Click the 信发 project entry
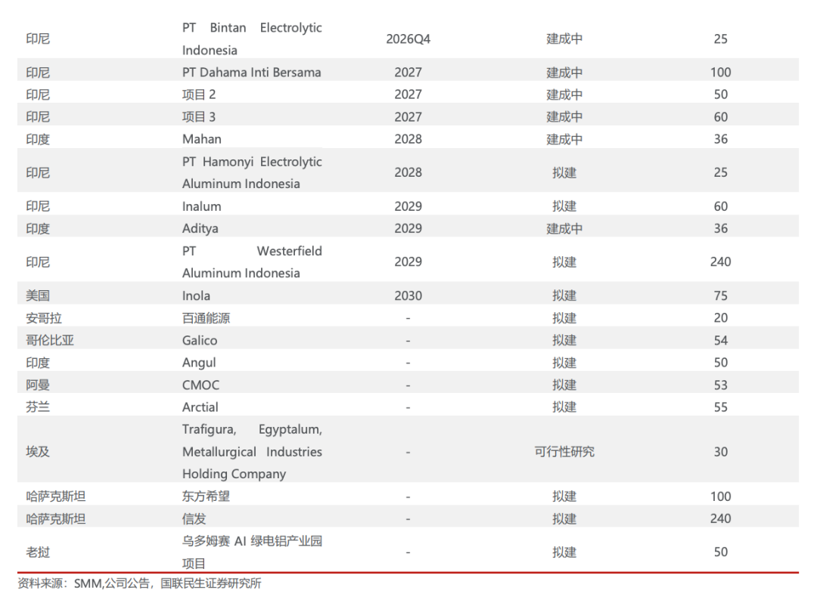 (194, 519)
